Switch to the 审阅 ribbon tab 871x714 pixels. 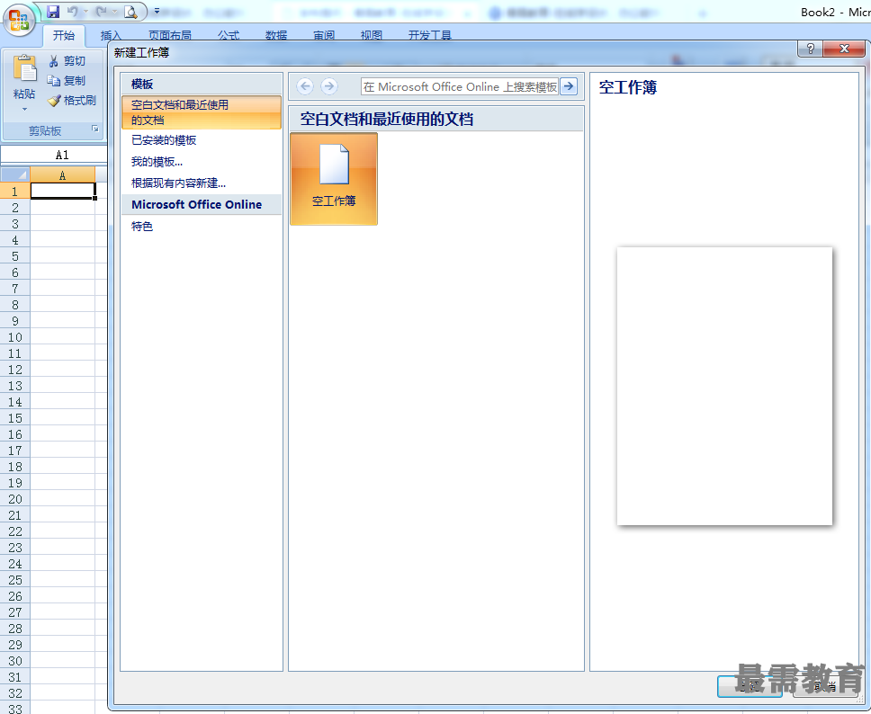click(324, 36)
